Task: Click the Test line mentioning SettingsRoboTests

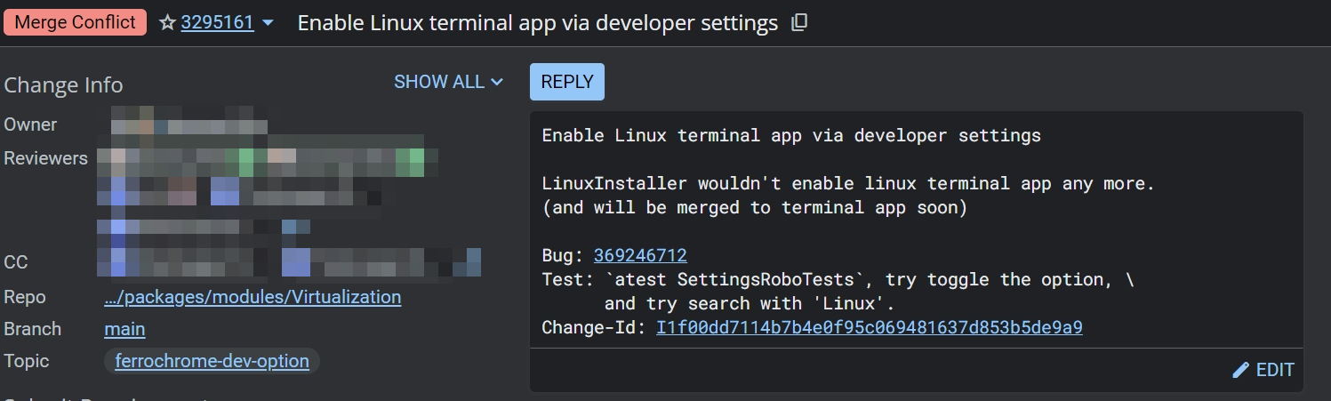Action: [838, 279]
